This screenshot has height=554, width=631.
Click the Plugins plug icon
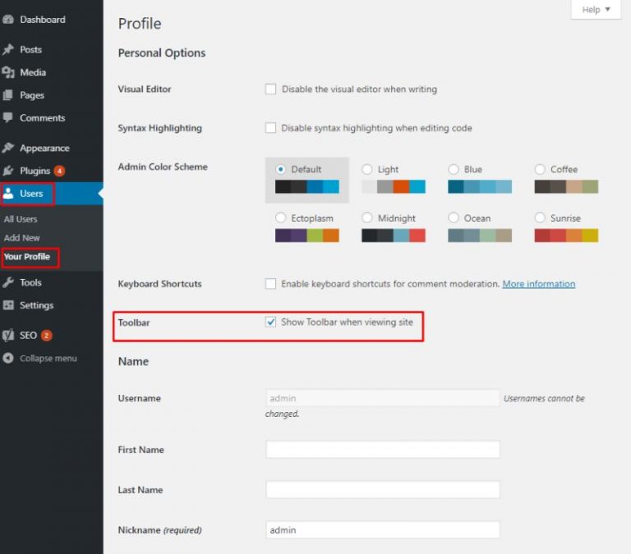[x=8, y=171]
